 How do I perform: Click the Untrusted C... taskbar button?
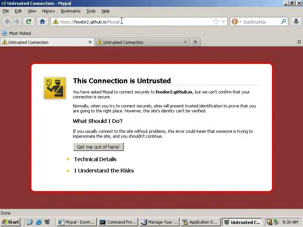[242, 222]
